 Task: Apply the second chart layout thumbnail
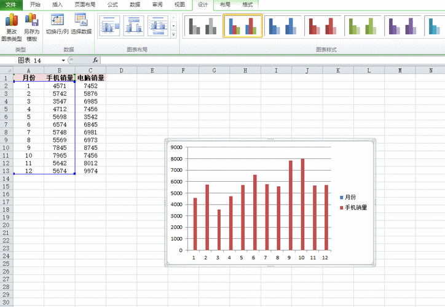133,26
